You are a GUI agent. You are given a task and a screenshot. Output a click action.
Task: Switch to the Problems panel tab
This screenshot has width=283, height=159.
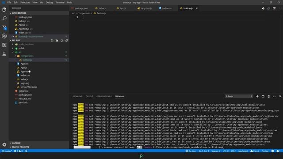tap(77, 96)
